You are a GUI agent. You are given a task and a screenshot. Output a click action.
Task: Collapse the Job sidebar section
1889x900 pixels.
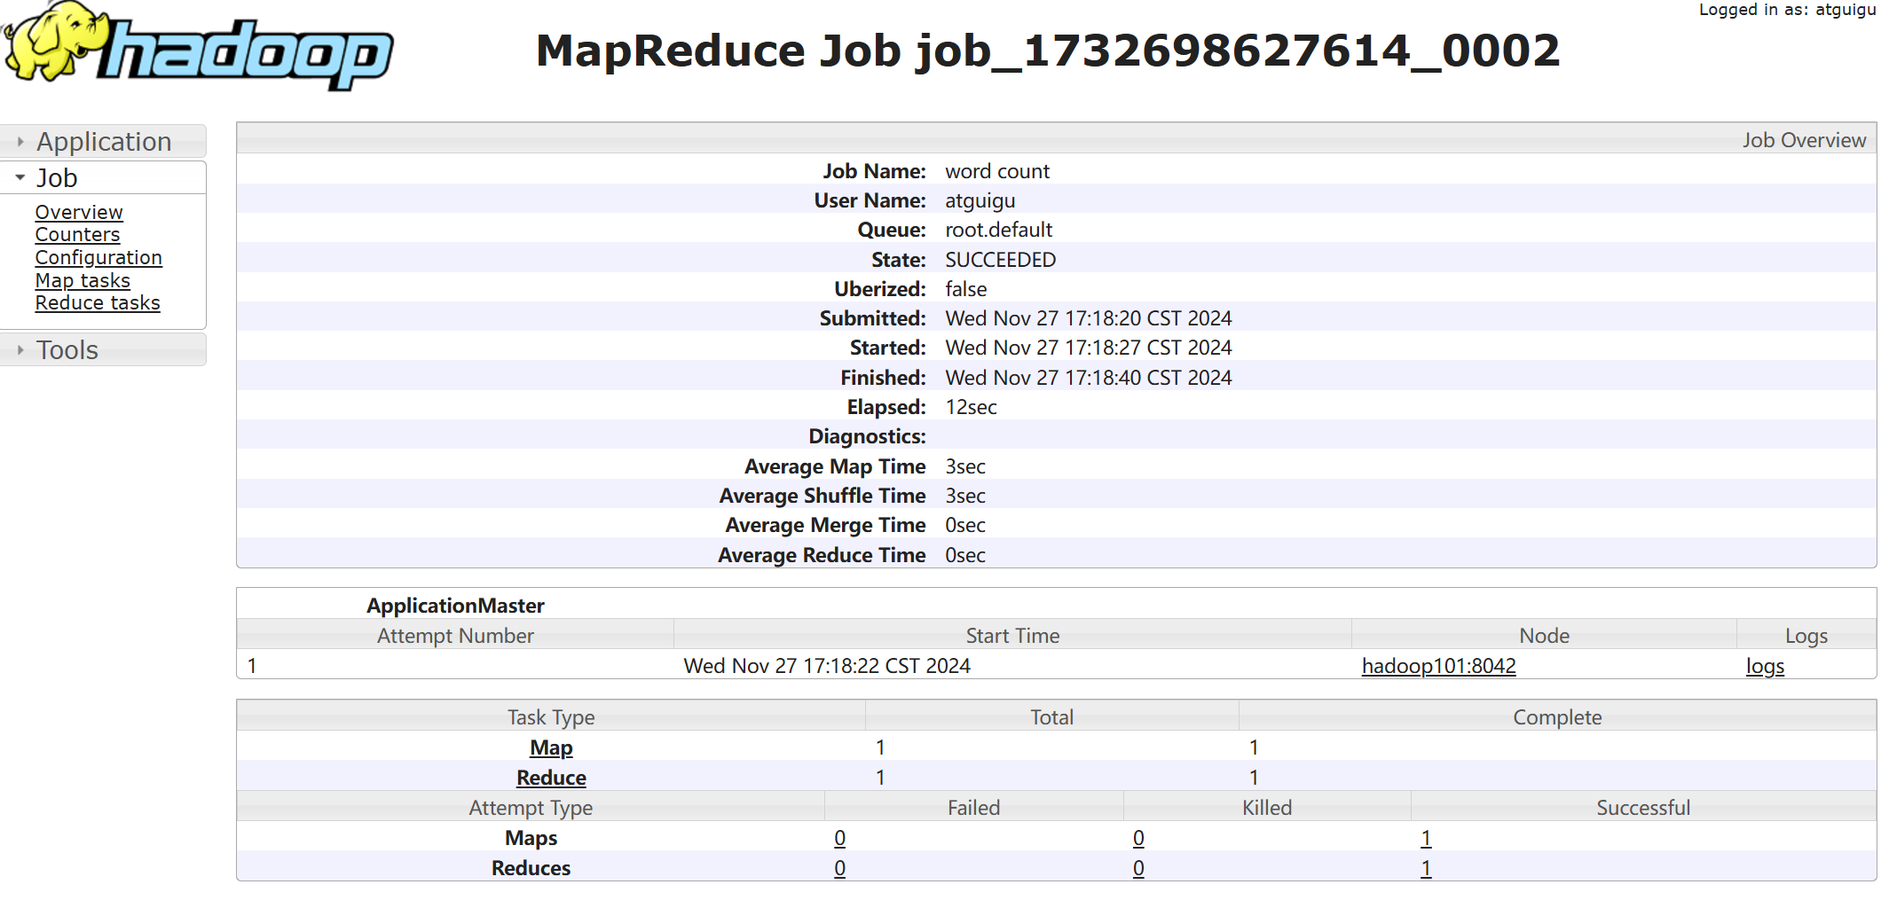pyautogui.click(x=57, y=178)
